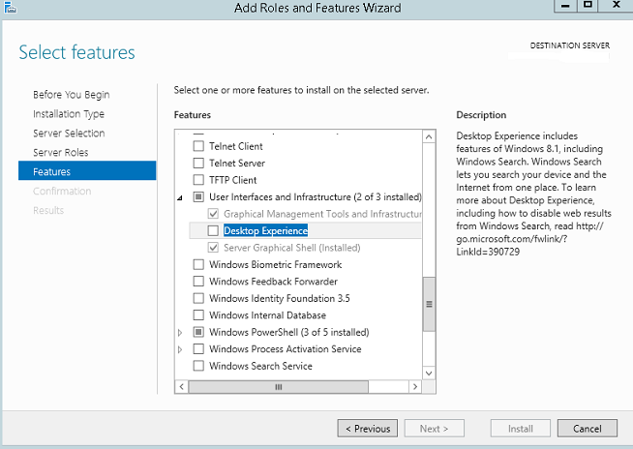Check Windows Search Service checkbox
633x449 pixels.
tap(198, 366)
